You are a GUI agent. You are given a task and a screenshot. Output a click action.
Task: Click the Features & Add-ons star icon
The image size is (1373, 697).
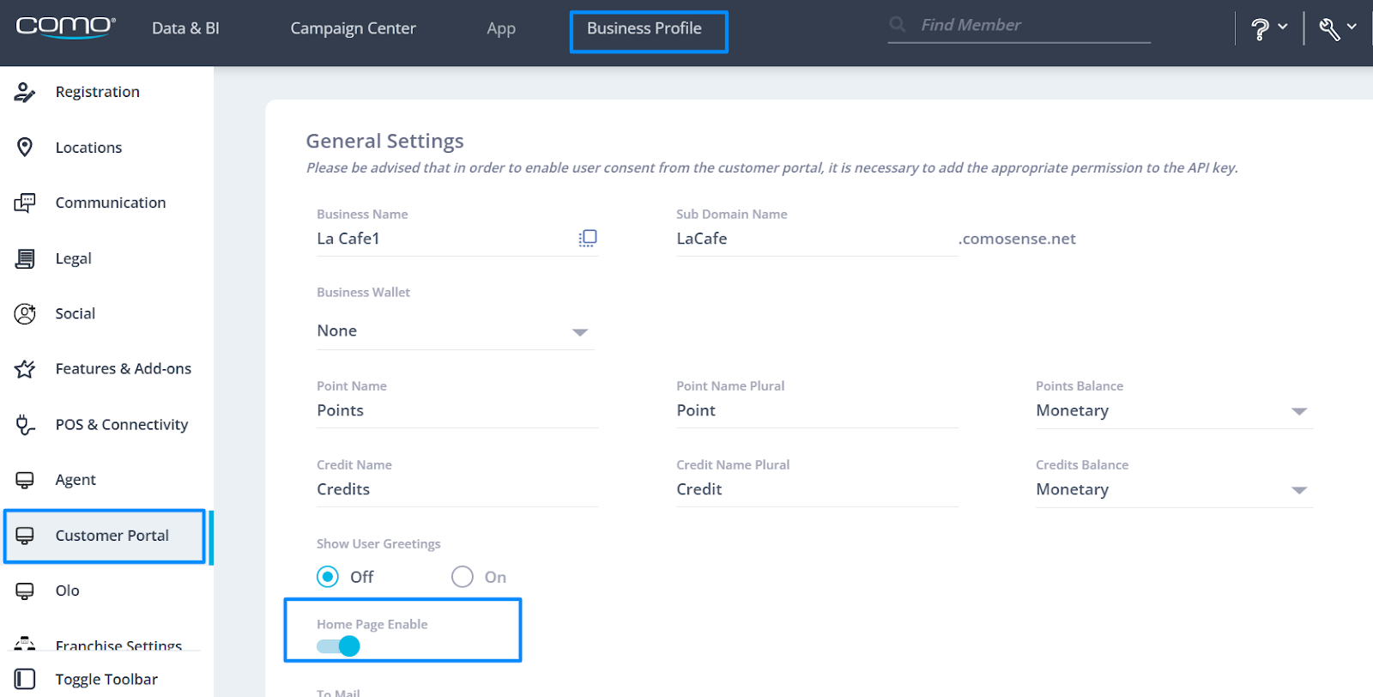[x=25, y=369]
